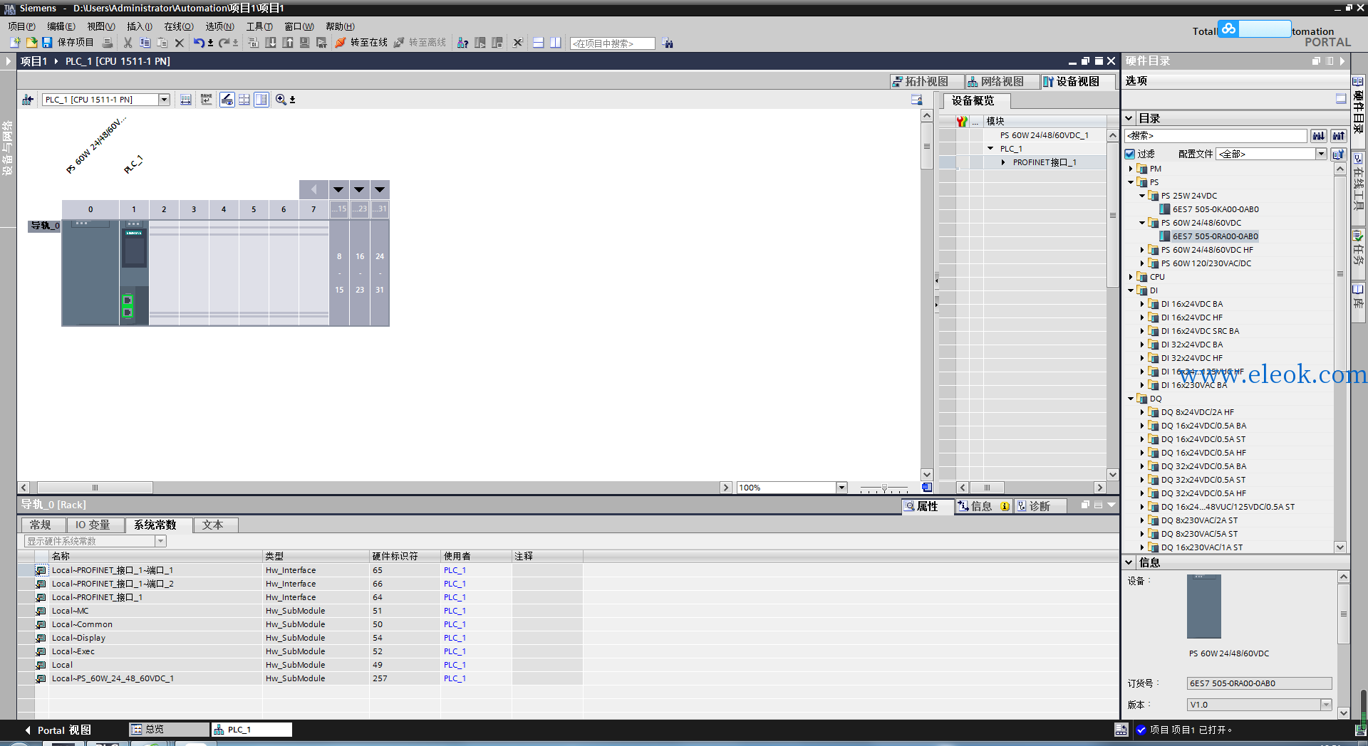Start simulation from the toolbar icon
The image size is (1368, 746).
pos(305,43)
